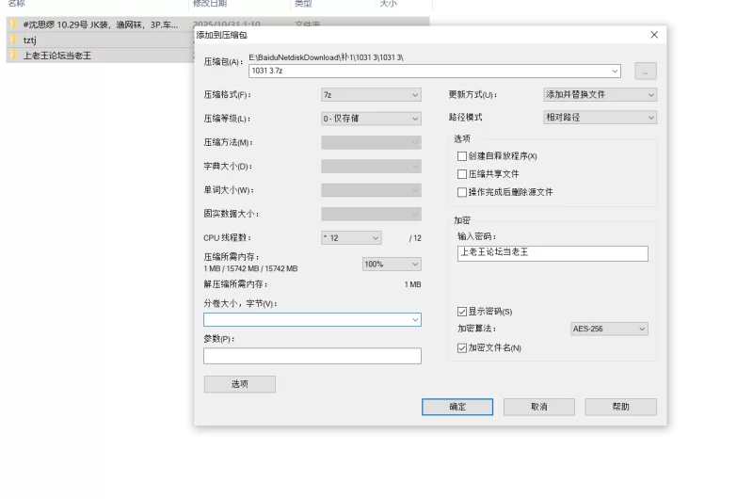Check 操作完成后删除源文件 option
The width and height of the screenshot is (753, 499).
[462, 192]
